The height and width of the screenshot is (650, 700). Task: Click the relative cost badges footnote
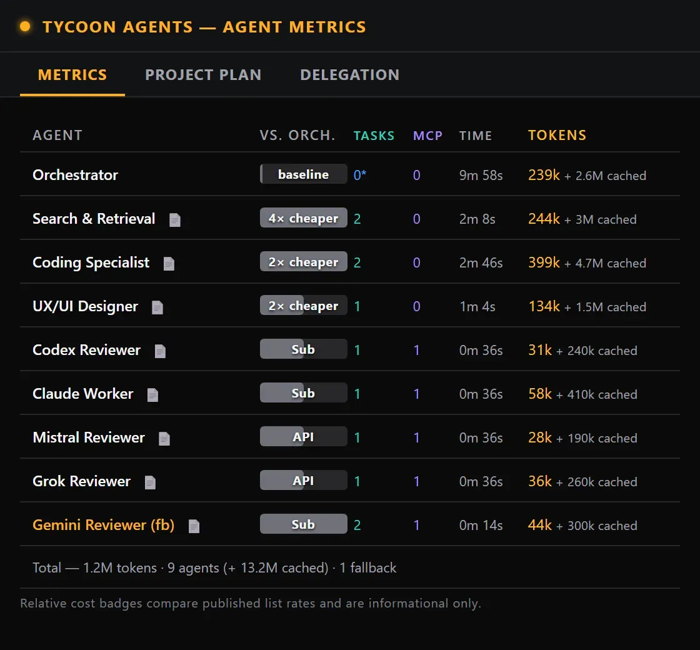click(251, 603)
